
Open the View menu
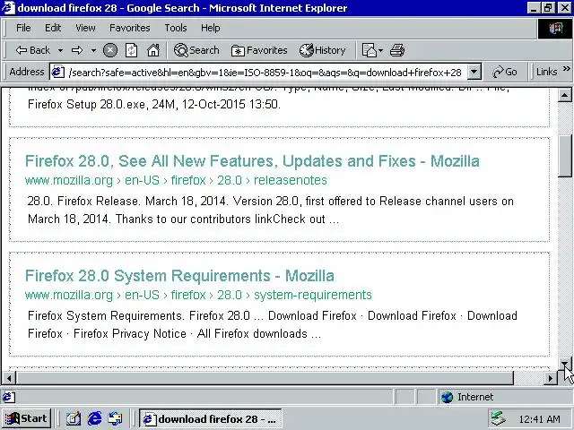[85, 28]
